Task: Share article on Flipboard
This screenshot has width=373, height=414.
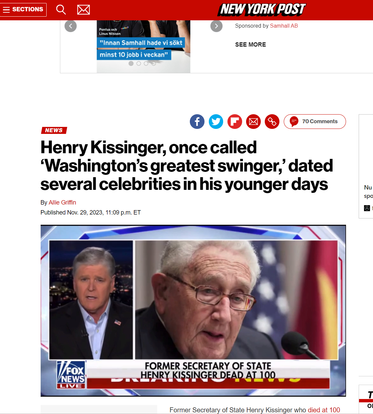Action: 235,122
